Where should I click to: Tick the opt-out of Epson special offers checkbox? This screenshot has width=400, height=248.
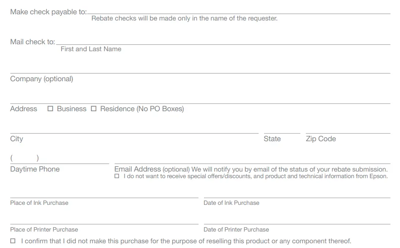117,176
